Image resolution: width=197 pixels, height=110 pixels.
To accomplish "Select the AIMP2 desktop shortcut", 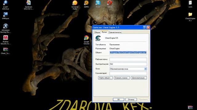I will pyautogui.click(x=86, y=4).
